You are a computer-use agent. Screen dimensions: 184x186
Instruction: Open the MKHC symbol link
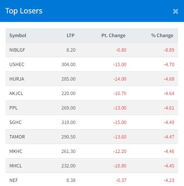pos(16,151)
